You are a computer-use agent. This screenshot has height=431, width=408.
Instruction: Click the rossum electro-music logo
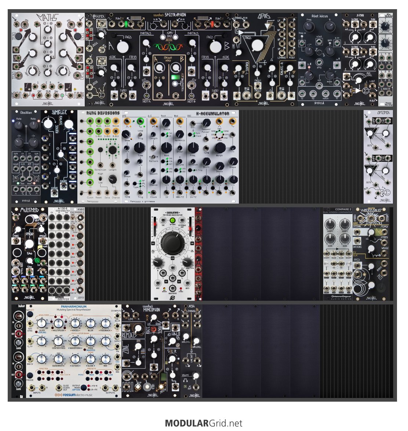(73, 395)
